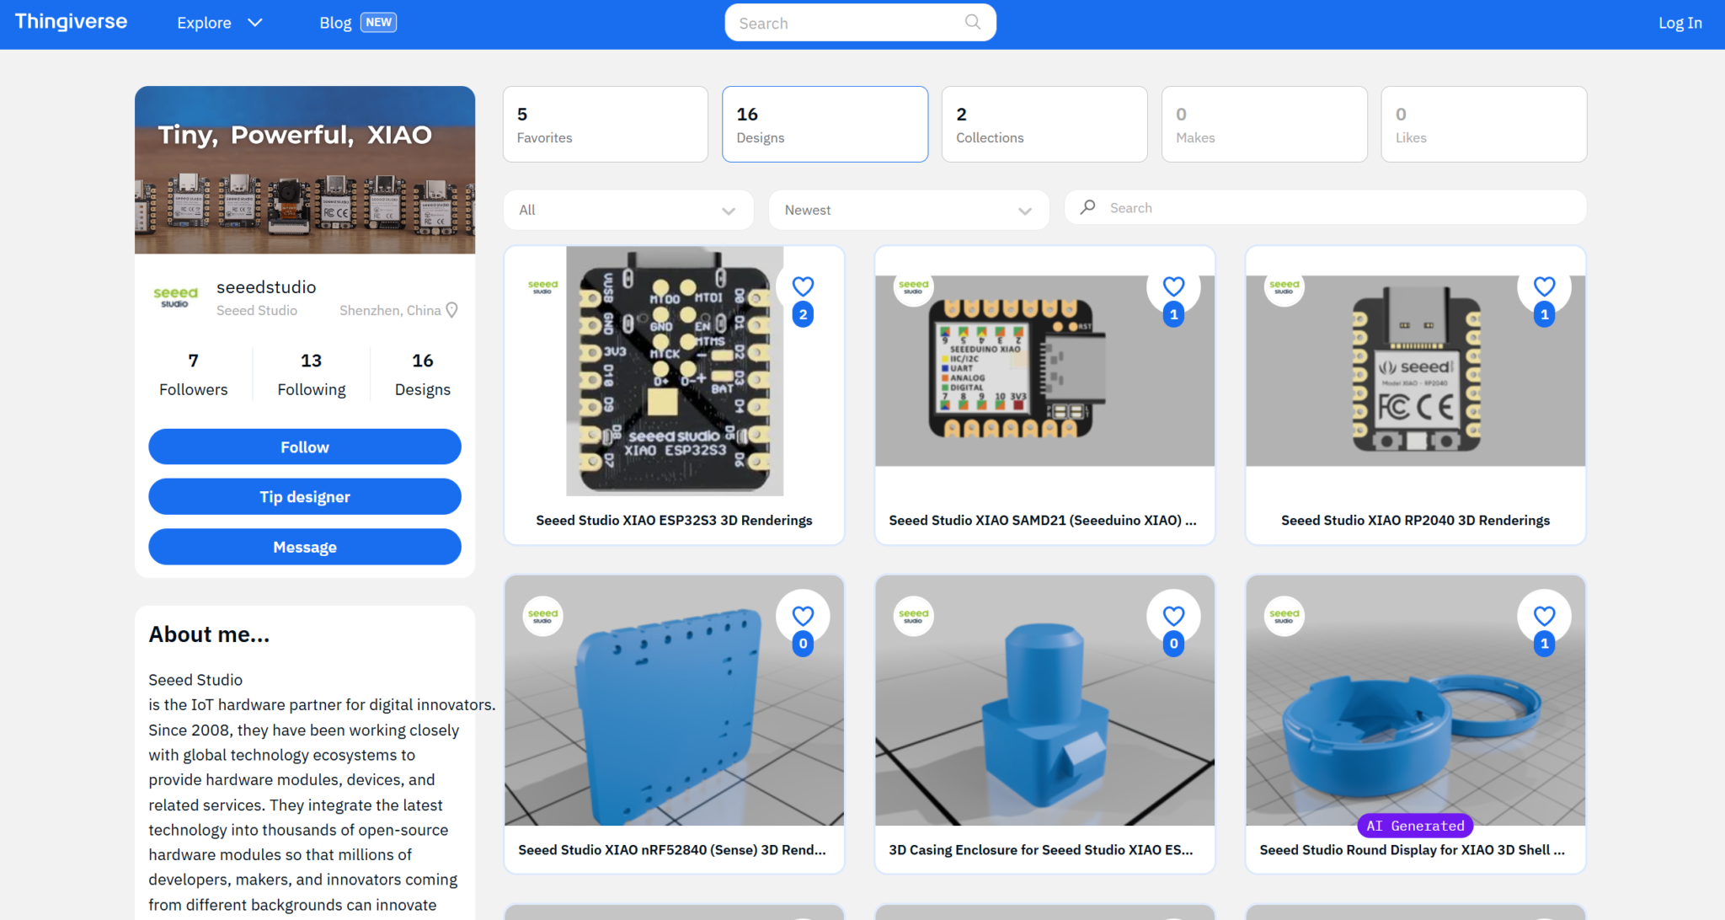Favorite the XIAO nRF52840 Sense design
The width and height of the screenshot is (1725, 920).
[x=802, y=616]
